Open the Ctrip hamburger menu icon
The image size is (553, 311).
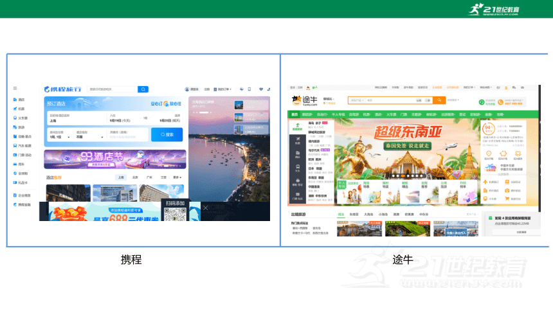tap(15, 89)
